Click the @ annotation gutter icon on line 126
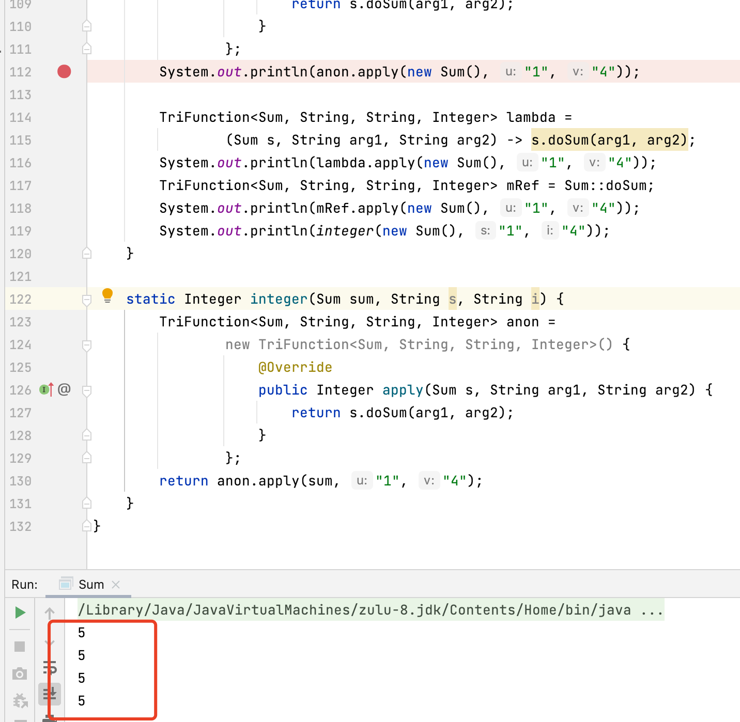The width and height of the screenshot is (740, 722). pos(64,389)
